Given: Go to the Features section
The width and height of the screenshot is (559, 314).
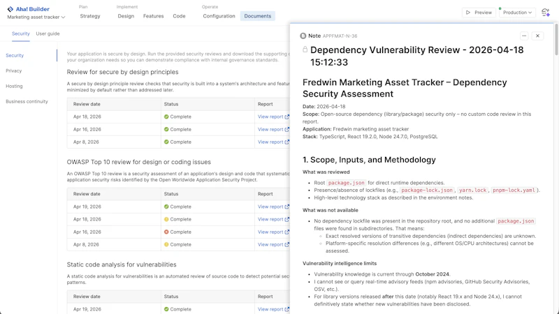Looking at the screenshot, I should click(x=153, y=16).
